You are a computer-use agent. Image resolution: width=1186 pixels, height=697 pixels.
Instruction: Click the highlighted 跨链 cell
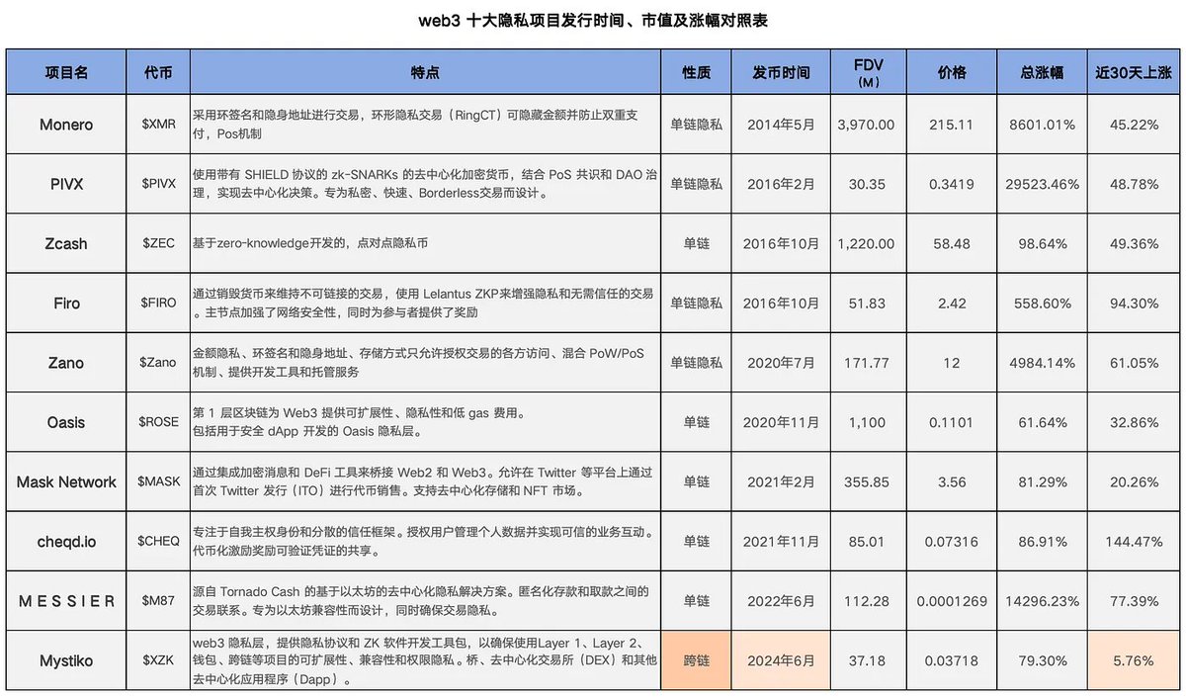coord(696,660)
